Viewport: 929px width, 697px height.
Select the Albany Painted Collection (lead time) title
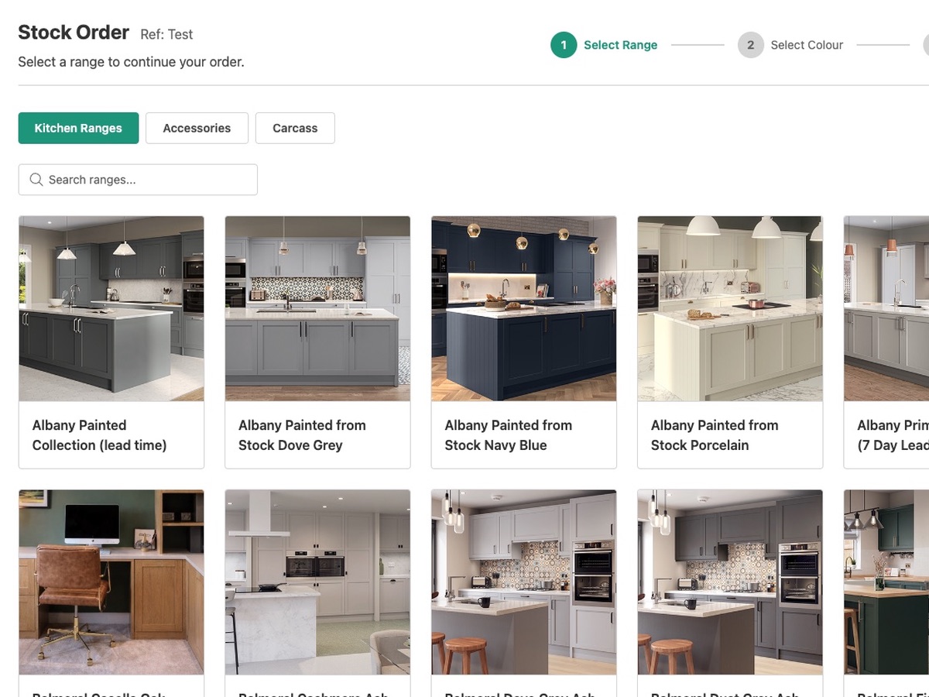pyautogui.click(x=99, y=435)
